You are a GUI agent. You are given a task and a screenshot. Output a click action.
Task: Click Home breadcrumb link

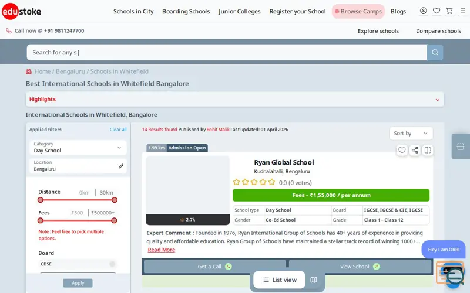(x=42, y=71)
